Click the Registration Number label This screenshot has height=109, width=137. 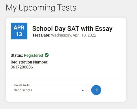tap(29, 62)
